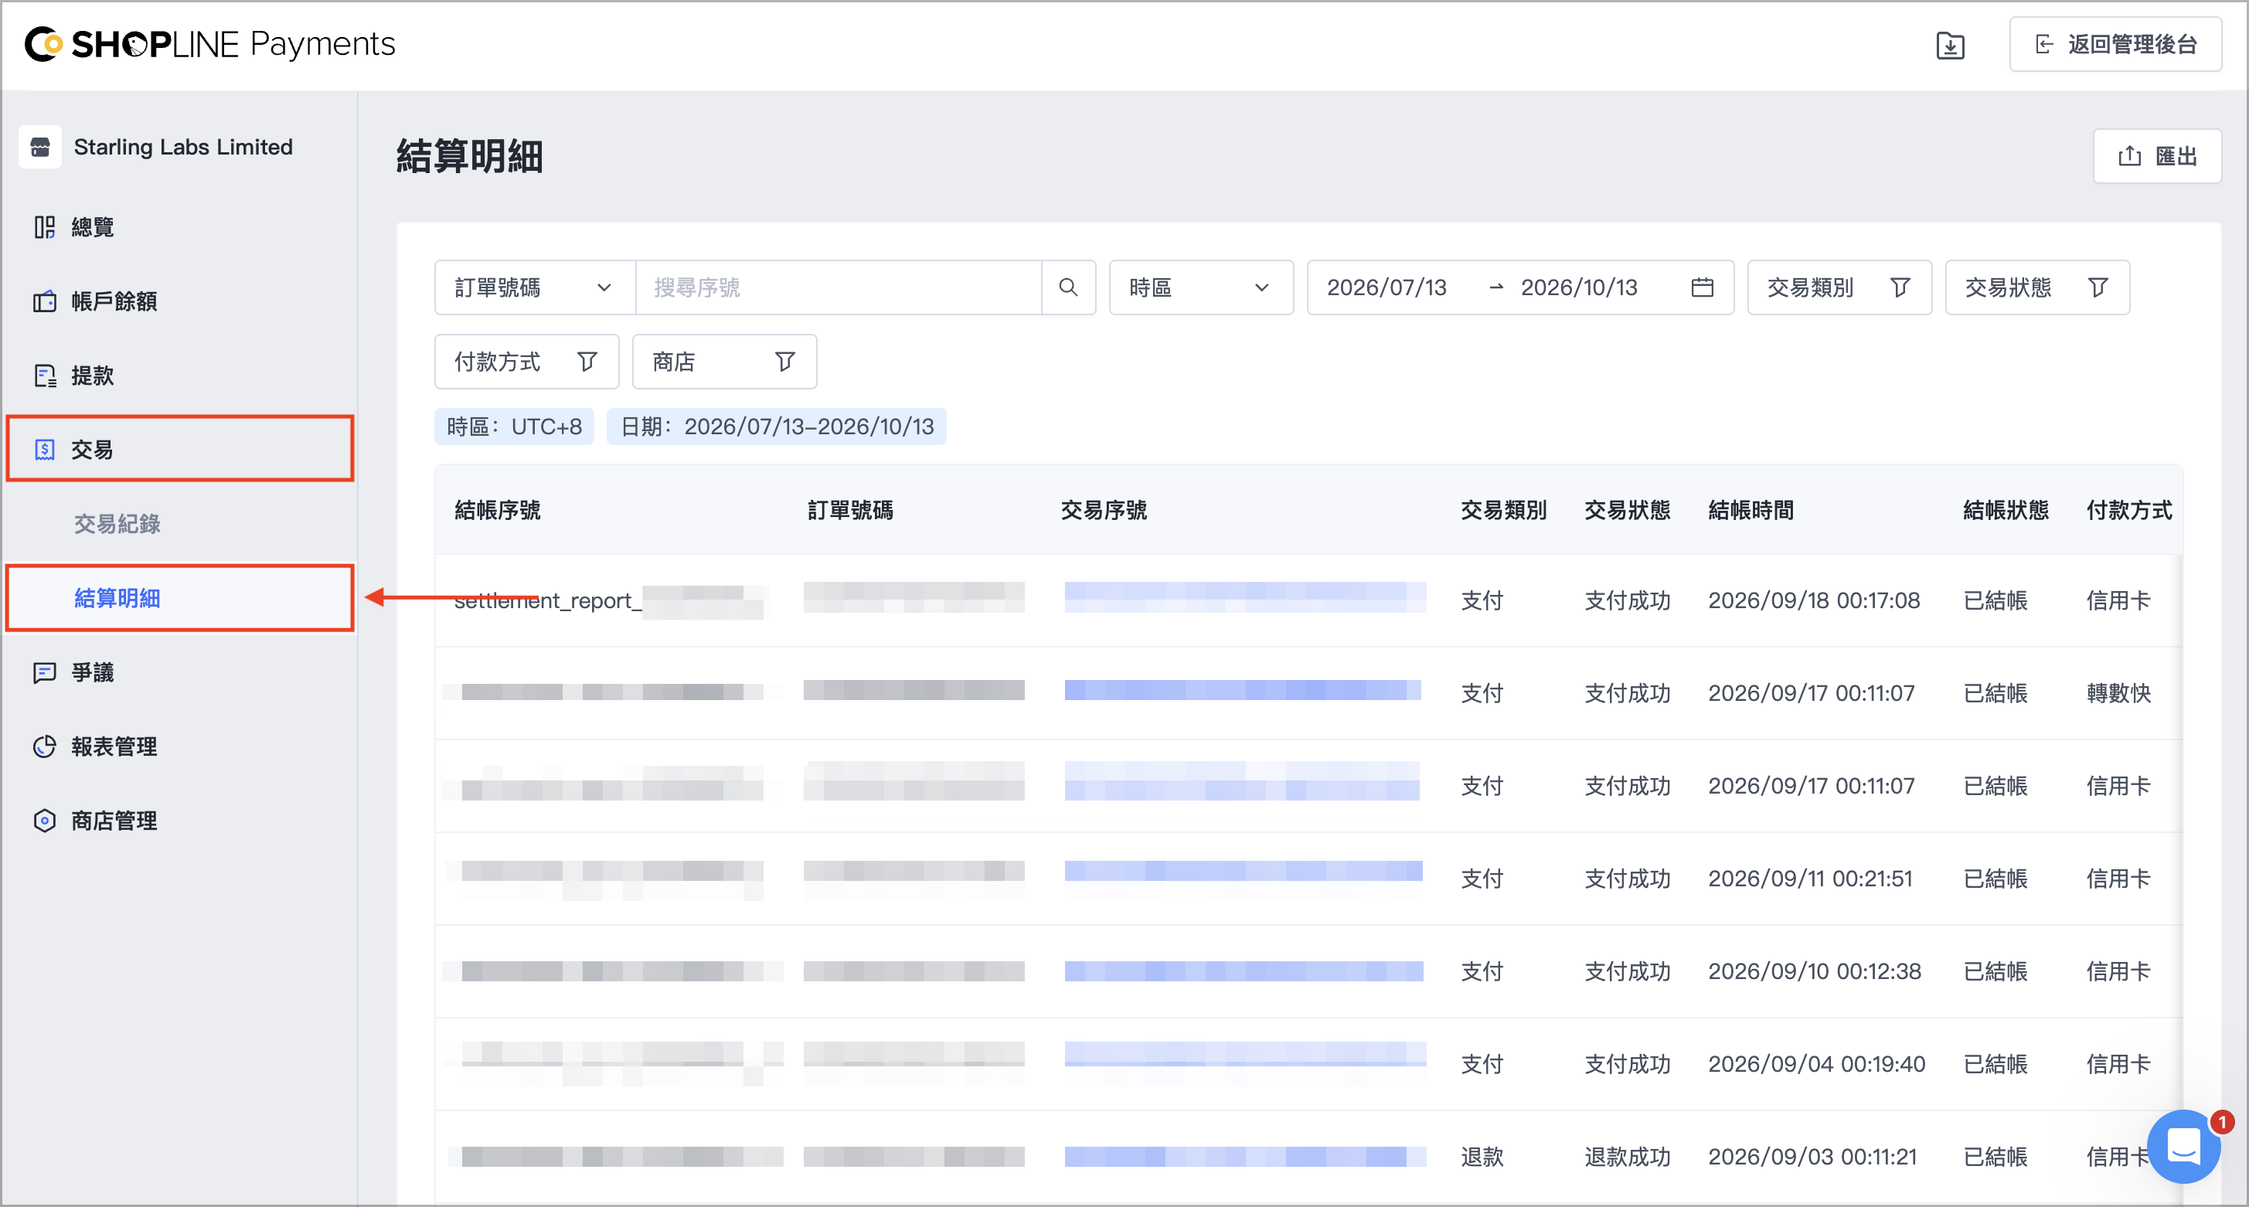Click the 爭議 chat bubble icon
The width and height of the screenshot is (2249, 1207).
click(x=45, y=672)
